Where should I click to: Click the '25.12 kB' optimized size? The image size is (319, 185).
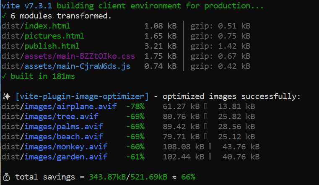pos(236,137)
